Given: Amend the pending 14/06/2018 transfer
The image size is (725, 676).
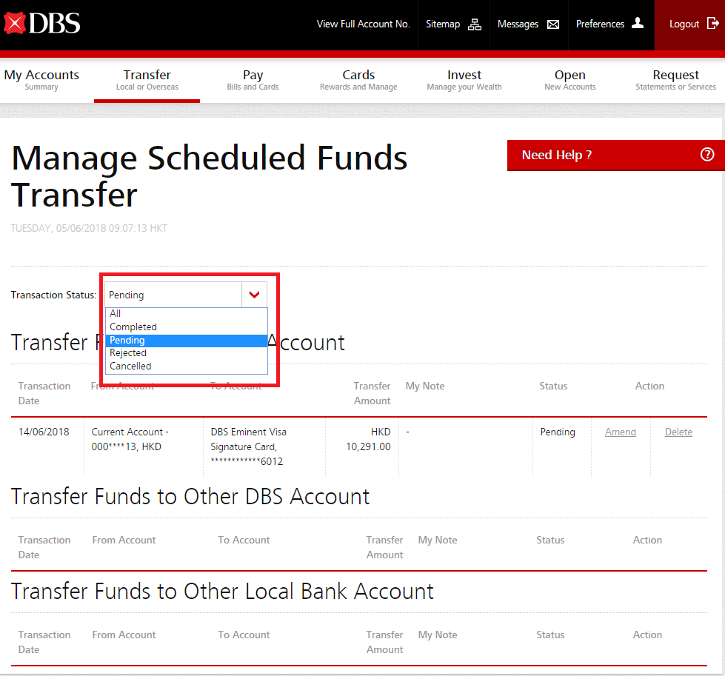Looking at the screenshot, I should pyautogui.click(x=620, y=432).
